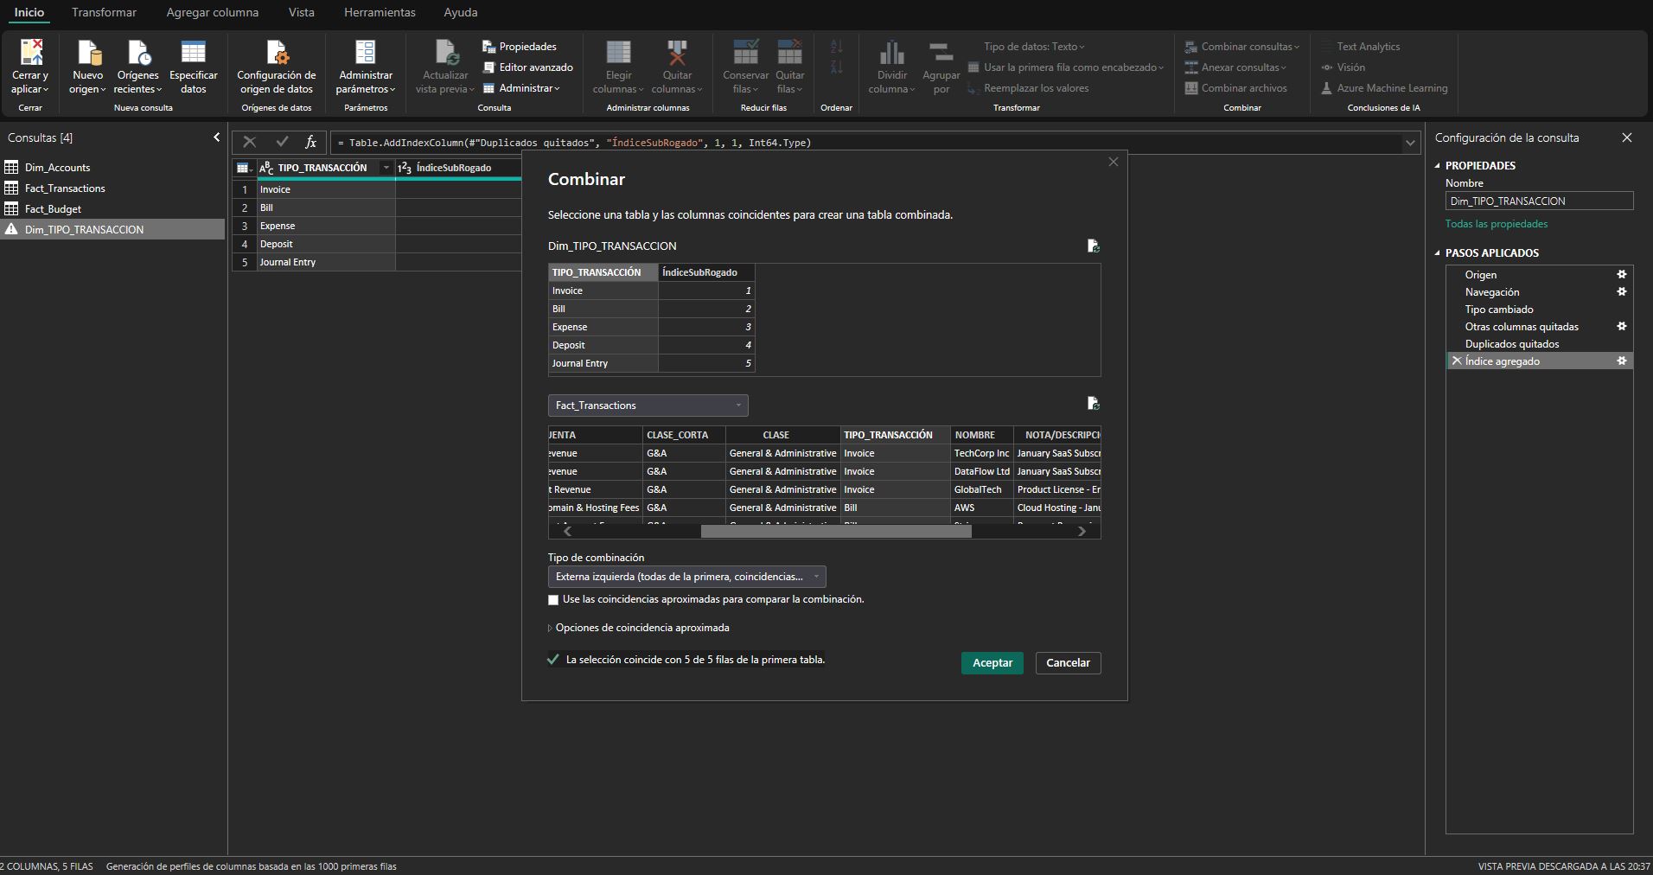Viewport: 1653px width, 875px height.
Task: Open the Fact_Transactions table dropdown
Action: [x=648, y=406]
